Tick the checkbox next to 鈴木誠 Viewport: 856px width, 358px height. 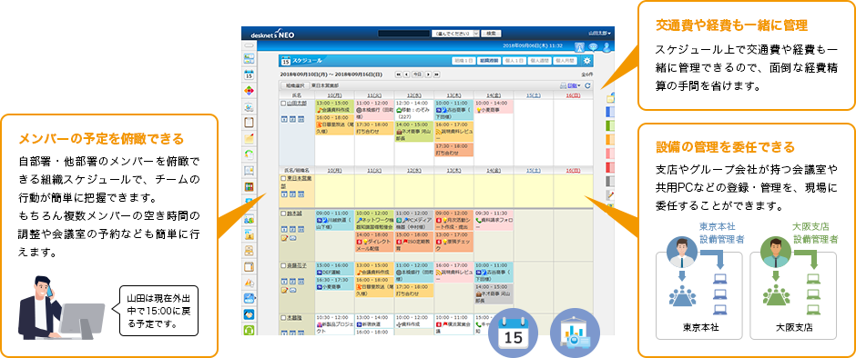pos(283,213)
